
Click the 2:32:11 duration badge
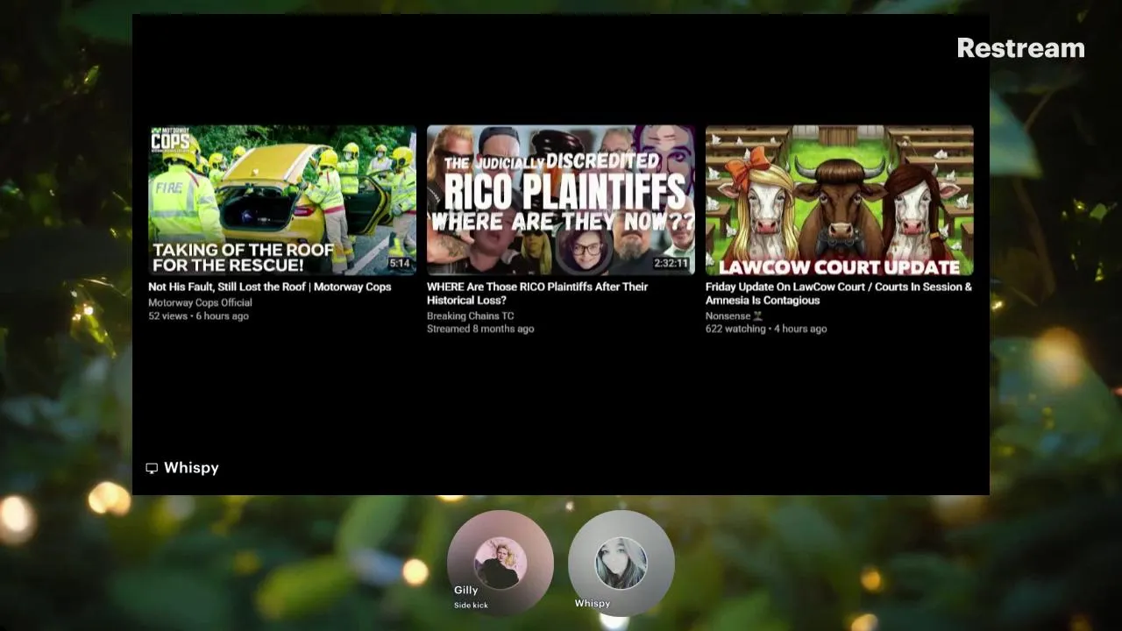(671, 263)
